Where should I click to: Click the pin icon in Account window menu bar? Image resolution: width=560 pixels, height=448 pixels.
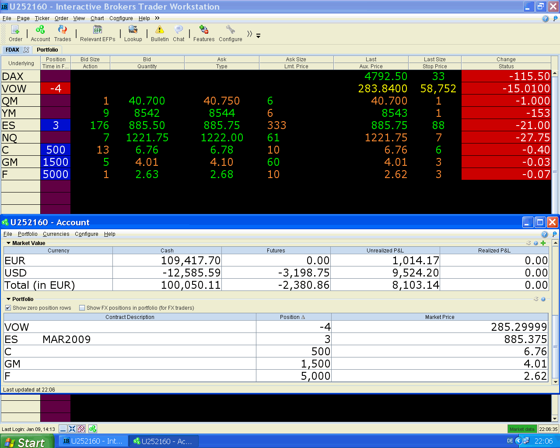tap(555, 234)
